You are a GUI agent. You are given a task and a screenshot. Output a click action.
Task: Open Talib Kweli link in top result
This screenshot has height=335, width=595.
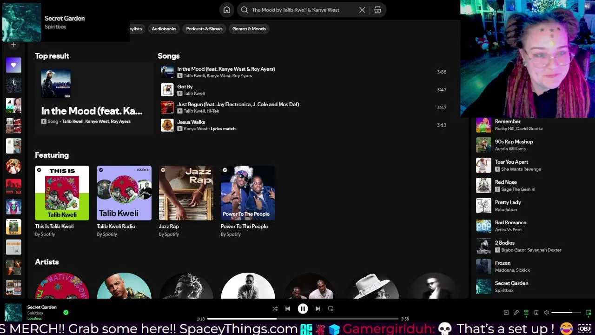tap(73, 121)
